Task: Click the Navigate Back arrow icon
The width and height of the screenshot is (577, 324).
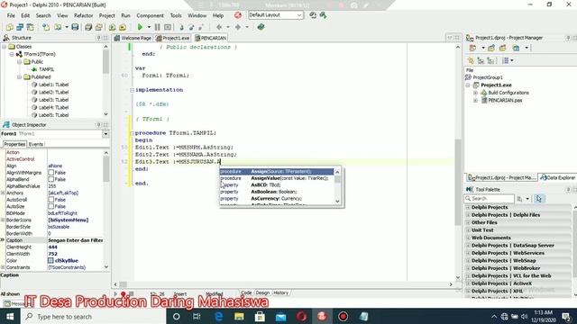Action: pyautogui.click(x=219, y=27)
